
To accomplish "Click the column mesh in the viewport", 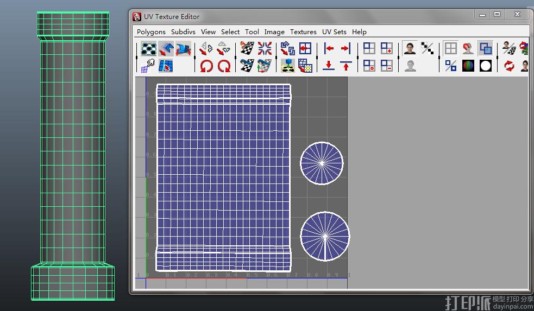I will tap(73, 156).
